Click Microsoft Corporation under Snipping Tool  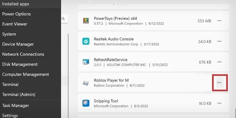111,106
